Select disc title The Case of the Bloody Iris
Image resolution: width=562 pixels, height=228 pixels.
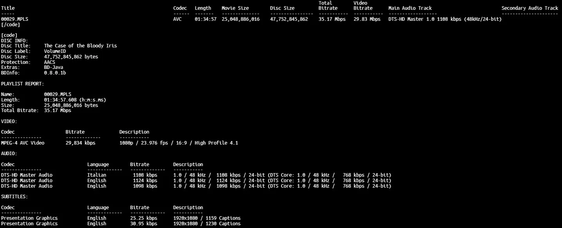[80, 46]
